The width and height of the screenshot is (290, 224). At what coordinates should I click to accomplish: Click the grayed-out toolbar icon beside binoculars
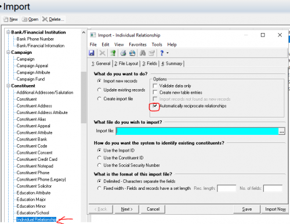[x=152, y=53]
